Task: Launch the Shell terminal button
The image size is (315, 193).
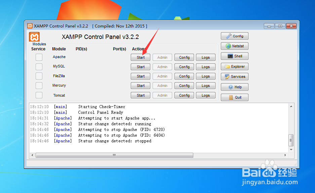Action: pyautogui.click(x=234, y=56)
